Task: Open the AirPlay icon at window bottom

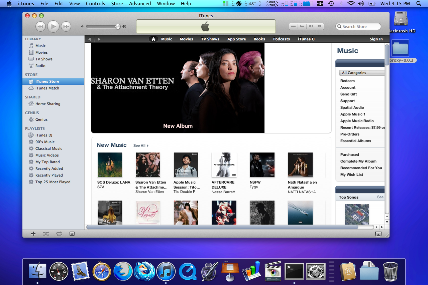Action: [378, 234]
